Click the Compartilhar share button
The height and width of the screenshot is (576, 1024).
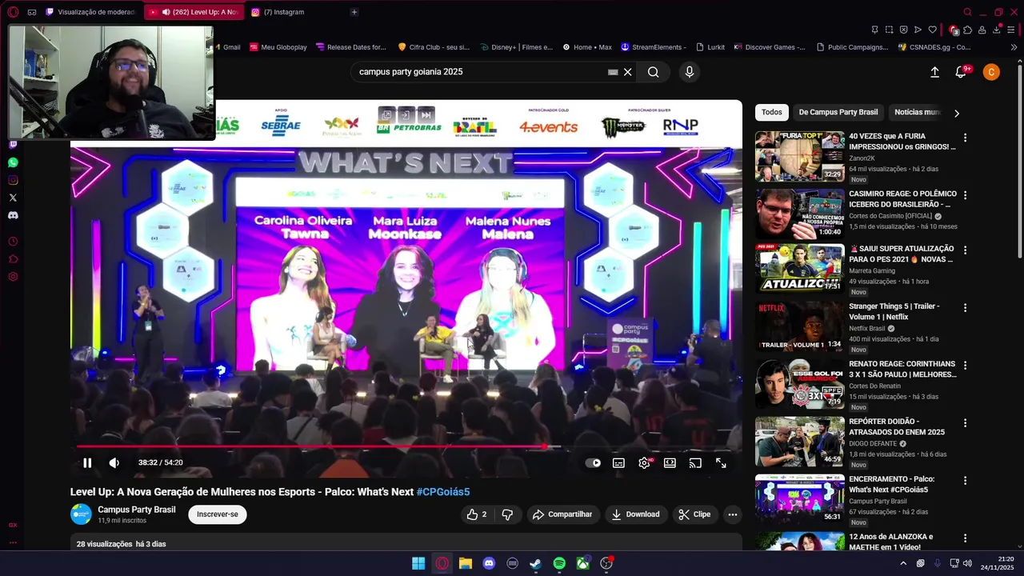[x=562, y=514]
